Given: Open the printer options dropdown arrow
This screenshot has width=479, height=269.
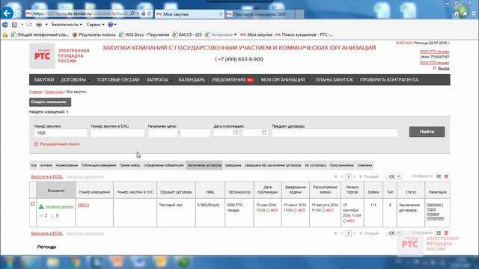Looking at the screenshot, I should pyautogui.click(x=46, y=25).
